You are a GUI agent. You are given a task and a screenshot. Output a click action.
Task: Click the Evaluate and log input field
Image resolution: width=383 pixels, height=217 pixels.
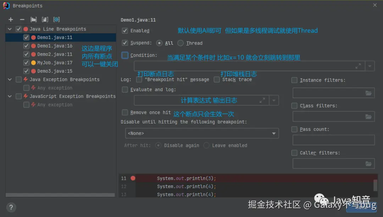click(x=201, y=100)
